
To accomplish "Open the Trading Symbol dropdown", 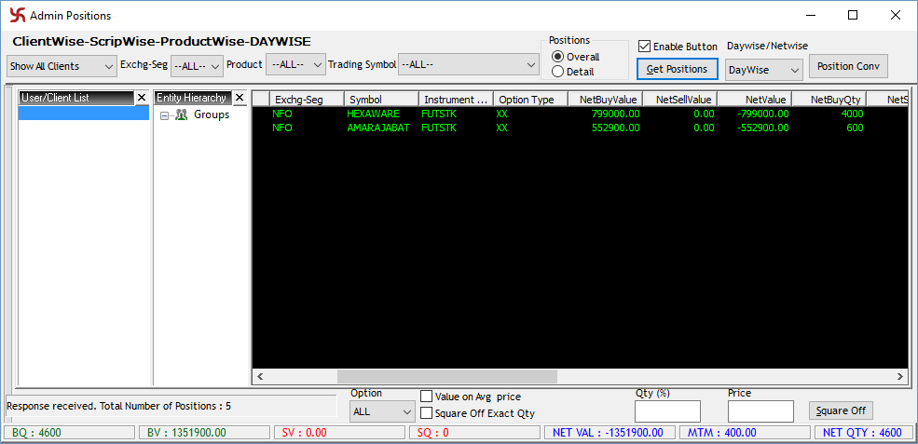I will click(x=469, y=64).
